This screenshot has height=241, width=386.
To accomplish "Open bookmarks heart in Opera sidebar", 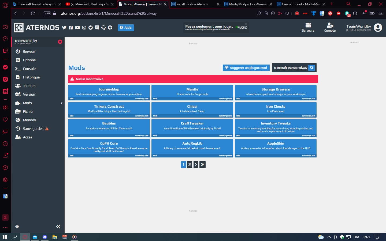I will pos(5,119).
